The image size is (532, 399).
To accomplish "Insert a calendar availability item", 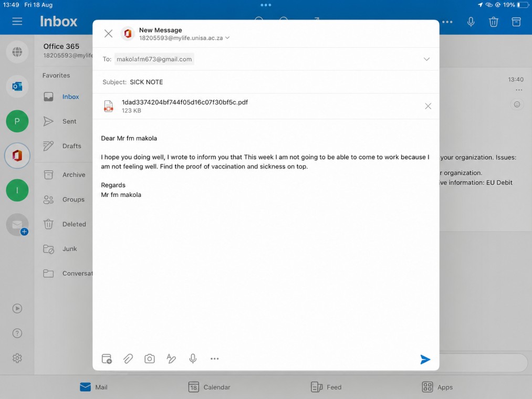I will (x=107, y=359).
